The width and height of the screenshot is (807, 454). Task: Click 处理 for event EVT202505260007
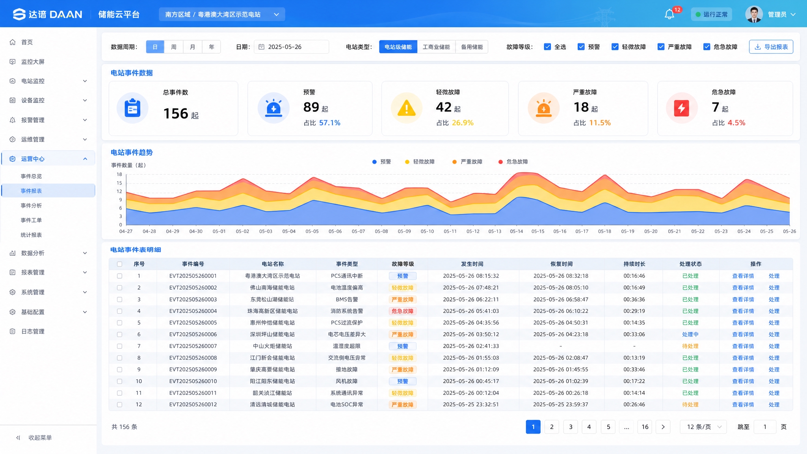coord(774,346)
